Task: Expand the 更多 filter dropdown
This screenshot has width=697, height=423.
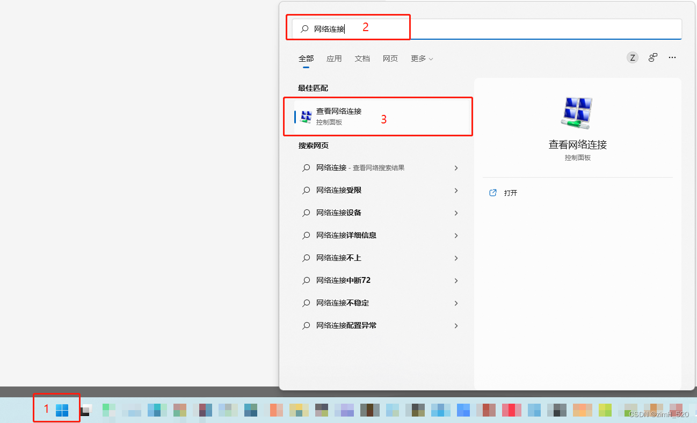Action: pos(422,59)
